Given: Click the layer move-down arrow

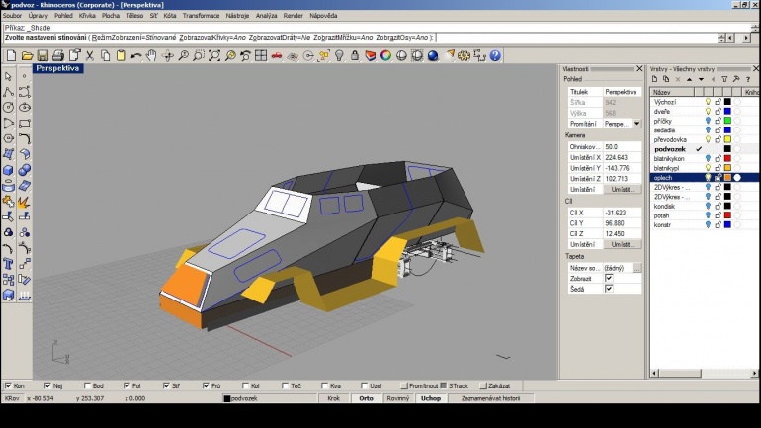Looking at the screenshot, I should tap(702, 79).
